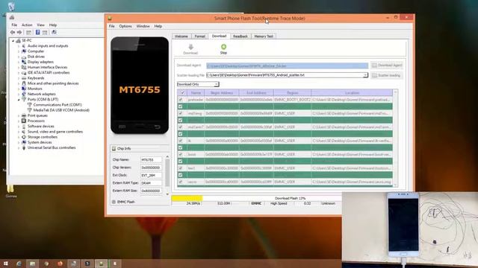Click the Download Agent file path field
478x268 pixels.
point(287,66)
